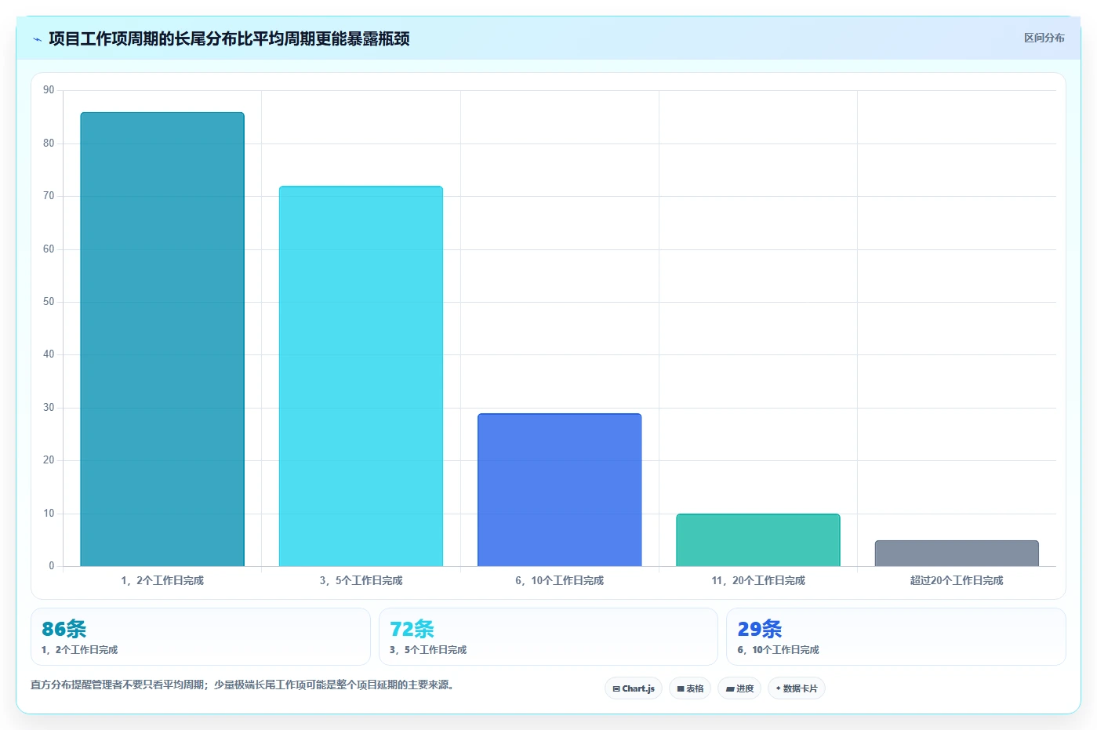The height and width of the screenshot is (730, 1097).
Task: Click the lightning icon before the title
Action: tap(37, 39)
